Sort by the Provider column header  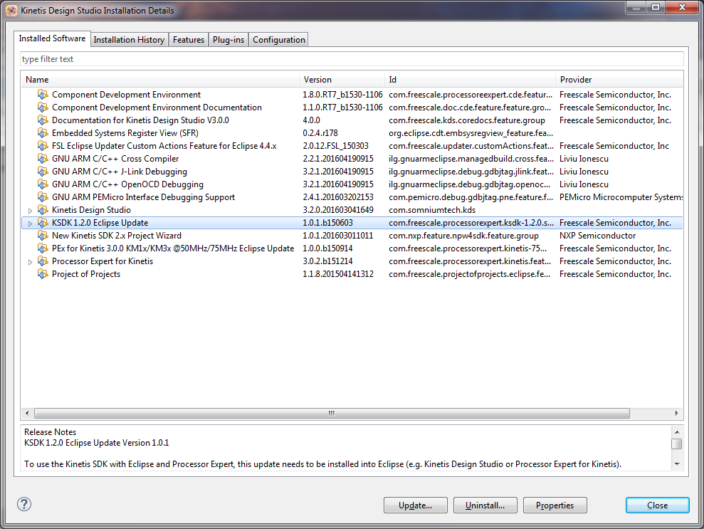click(x=619, y=80)
